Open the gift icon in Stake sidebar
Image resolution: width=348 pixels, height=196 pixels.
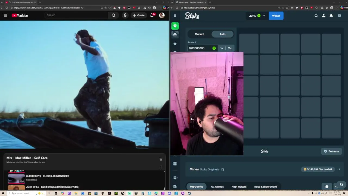pyautogui.click(x=175, y=178)
